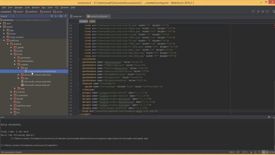Image resolution: width=275 pixels, height=155 pixels.
Task: Click the cursor position indicator in status bar
Action: [x=232, y=152]
